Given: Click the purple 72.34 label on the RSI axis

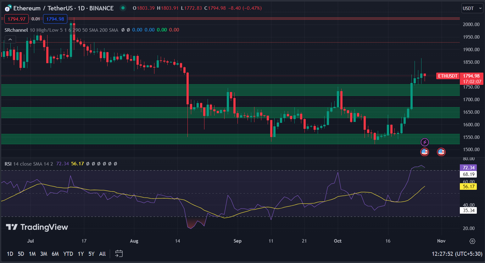Looking at the screenshot, I should (x=469, y=168).
